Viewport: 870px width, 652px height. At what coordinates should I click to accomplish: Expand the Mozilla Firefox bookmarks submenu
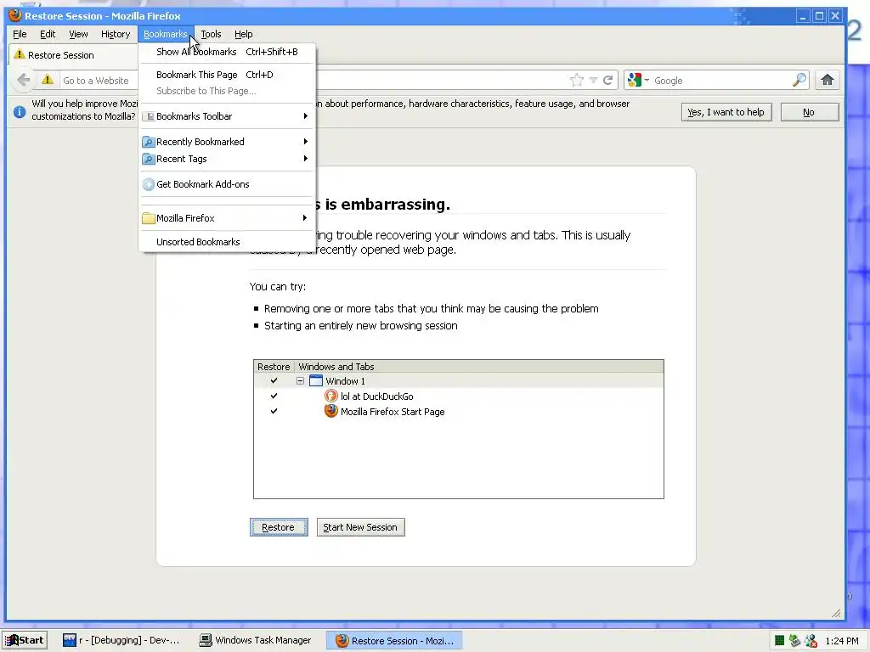click(305, 218)
